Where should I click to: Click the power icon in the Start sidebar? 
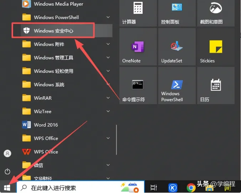pyautogui.click(x=7, y=171)
